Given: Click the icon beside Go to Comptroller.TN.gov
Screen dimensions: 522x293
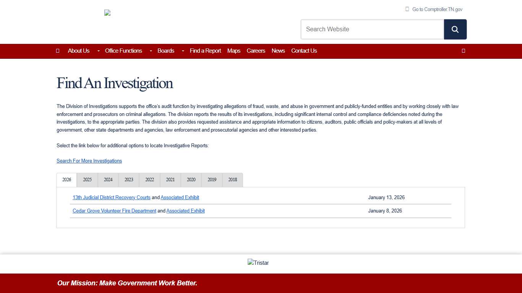Looking at the screenshot, I should pos(407,9).
